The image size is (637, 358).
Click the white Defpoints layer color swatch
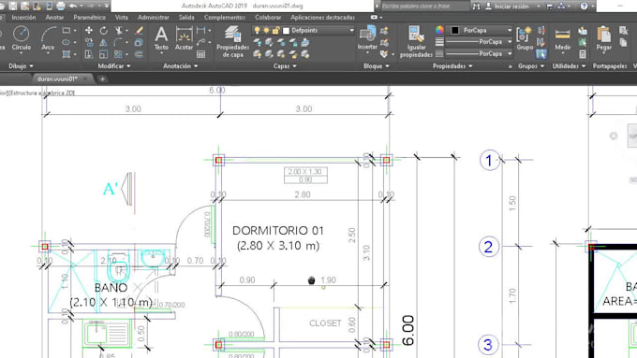[286, 31]
